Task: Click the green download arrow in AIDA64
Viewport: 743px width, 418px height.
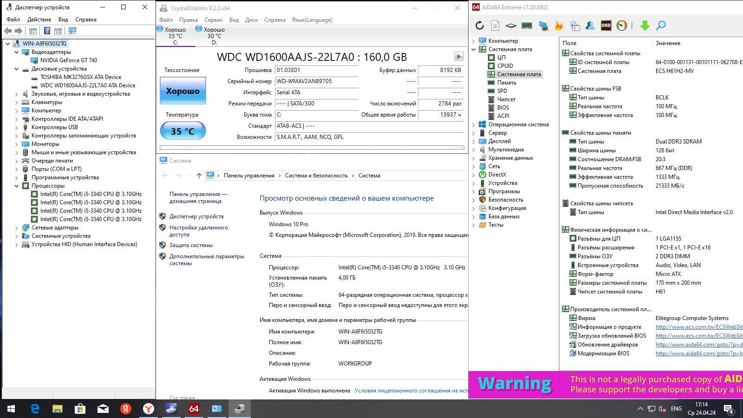Action: pos(645,26)
